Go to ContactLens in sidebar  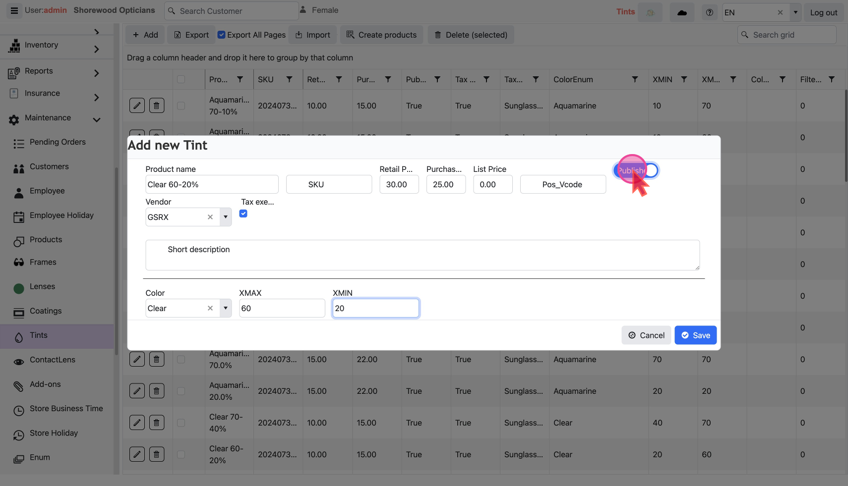click(53, 360)
